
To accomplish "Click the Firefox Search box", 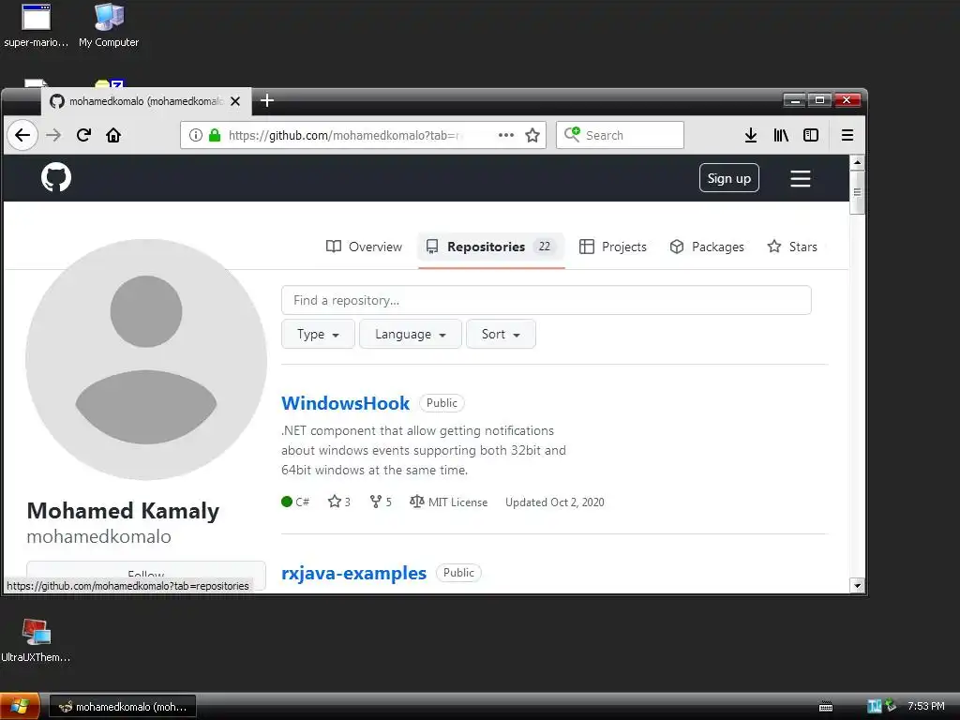I will (620, 135).
